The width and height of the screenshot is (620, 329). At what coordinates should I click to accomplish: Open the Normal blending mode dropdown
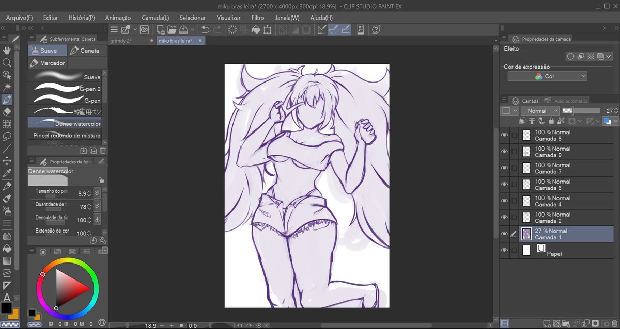coord(540,110)
